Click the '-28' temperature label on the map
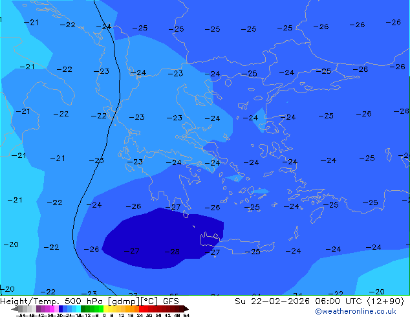410x317 pixels. [x=172, y=252]
